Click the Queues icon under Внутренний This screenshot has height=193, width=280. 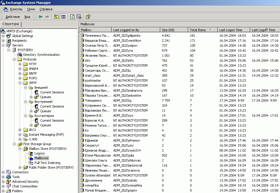[37, 111]
